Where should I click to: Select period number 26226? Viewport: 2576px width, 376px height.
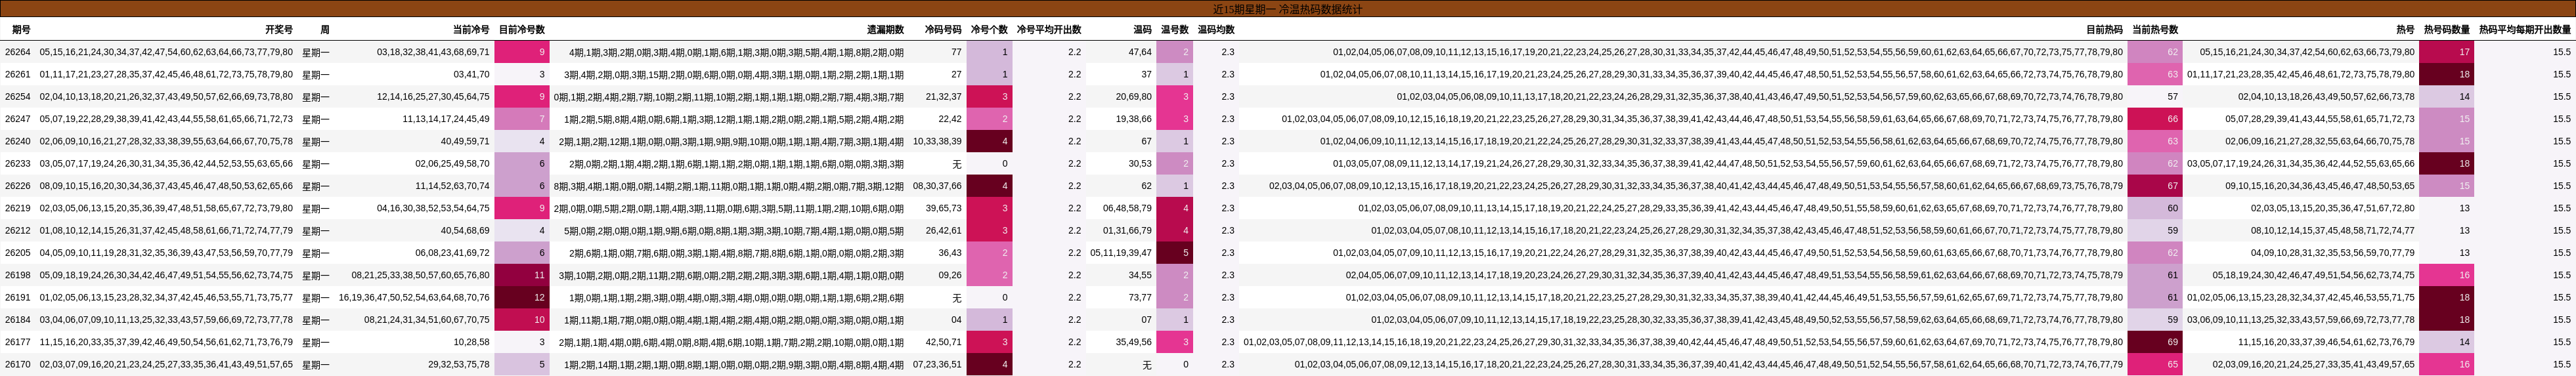coord(17,186)
